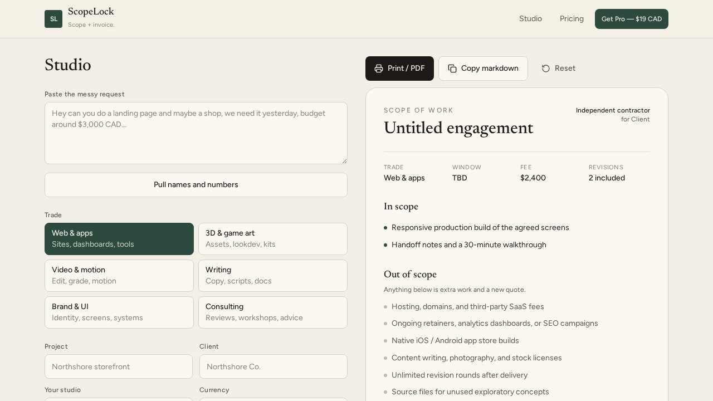
Task: Click the $2,400 fee value
Action: pyautogui.click(x=533, y=178)
